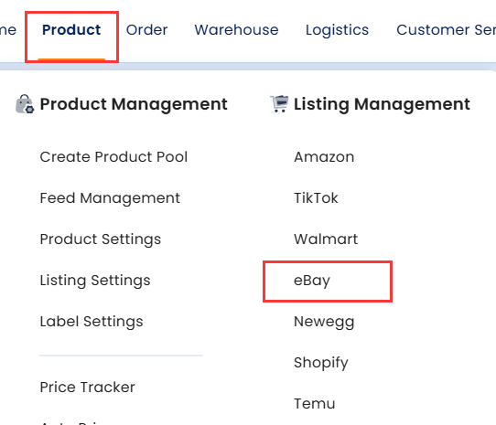Go to the Logistics tab

337,30
